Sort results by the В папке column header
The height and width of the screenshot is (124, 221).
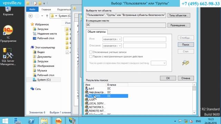pyautogui.click(x=117, y=85)
